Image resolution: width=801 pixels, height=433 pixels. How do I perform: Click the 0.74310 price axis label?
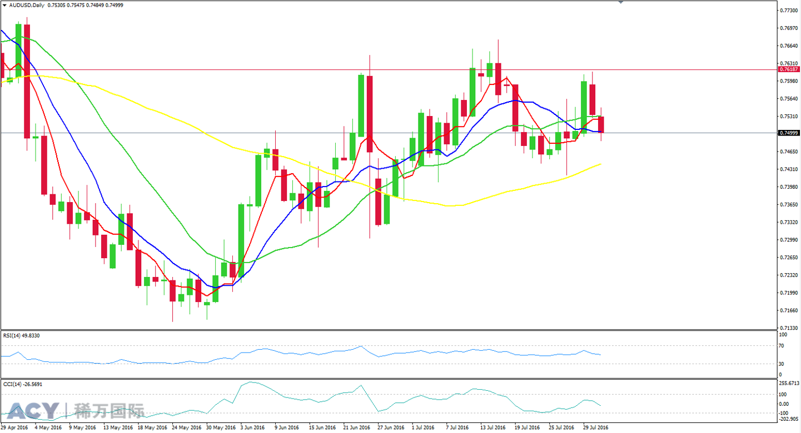pos(789,169)
